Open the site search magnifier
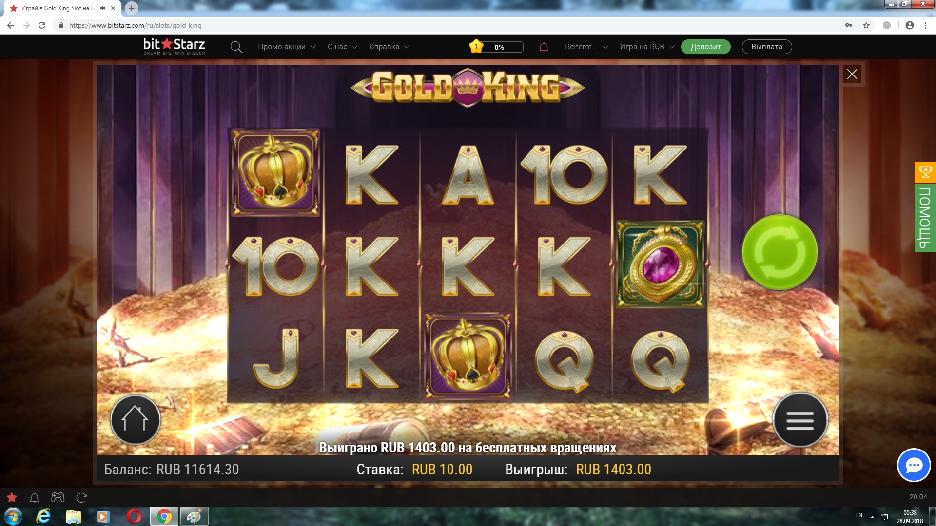This screenshot has height=526, width=936. pos(236,47)
